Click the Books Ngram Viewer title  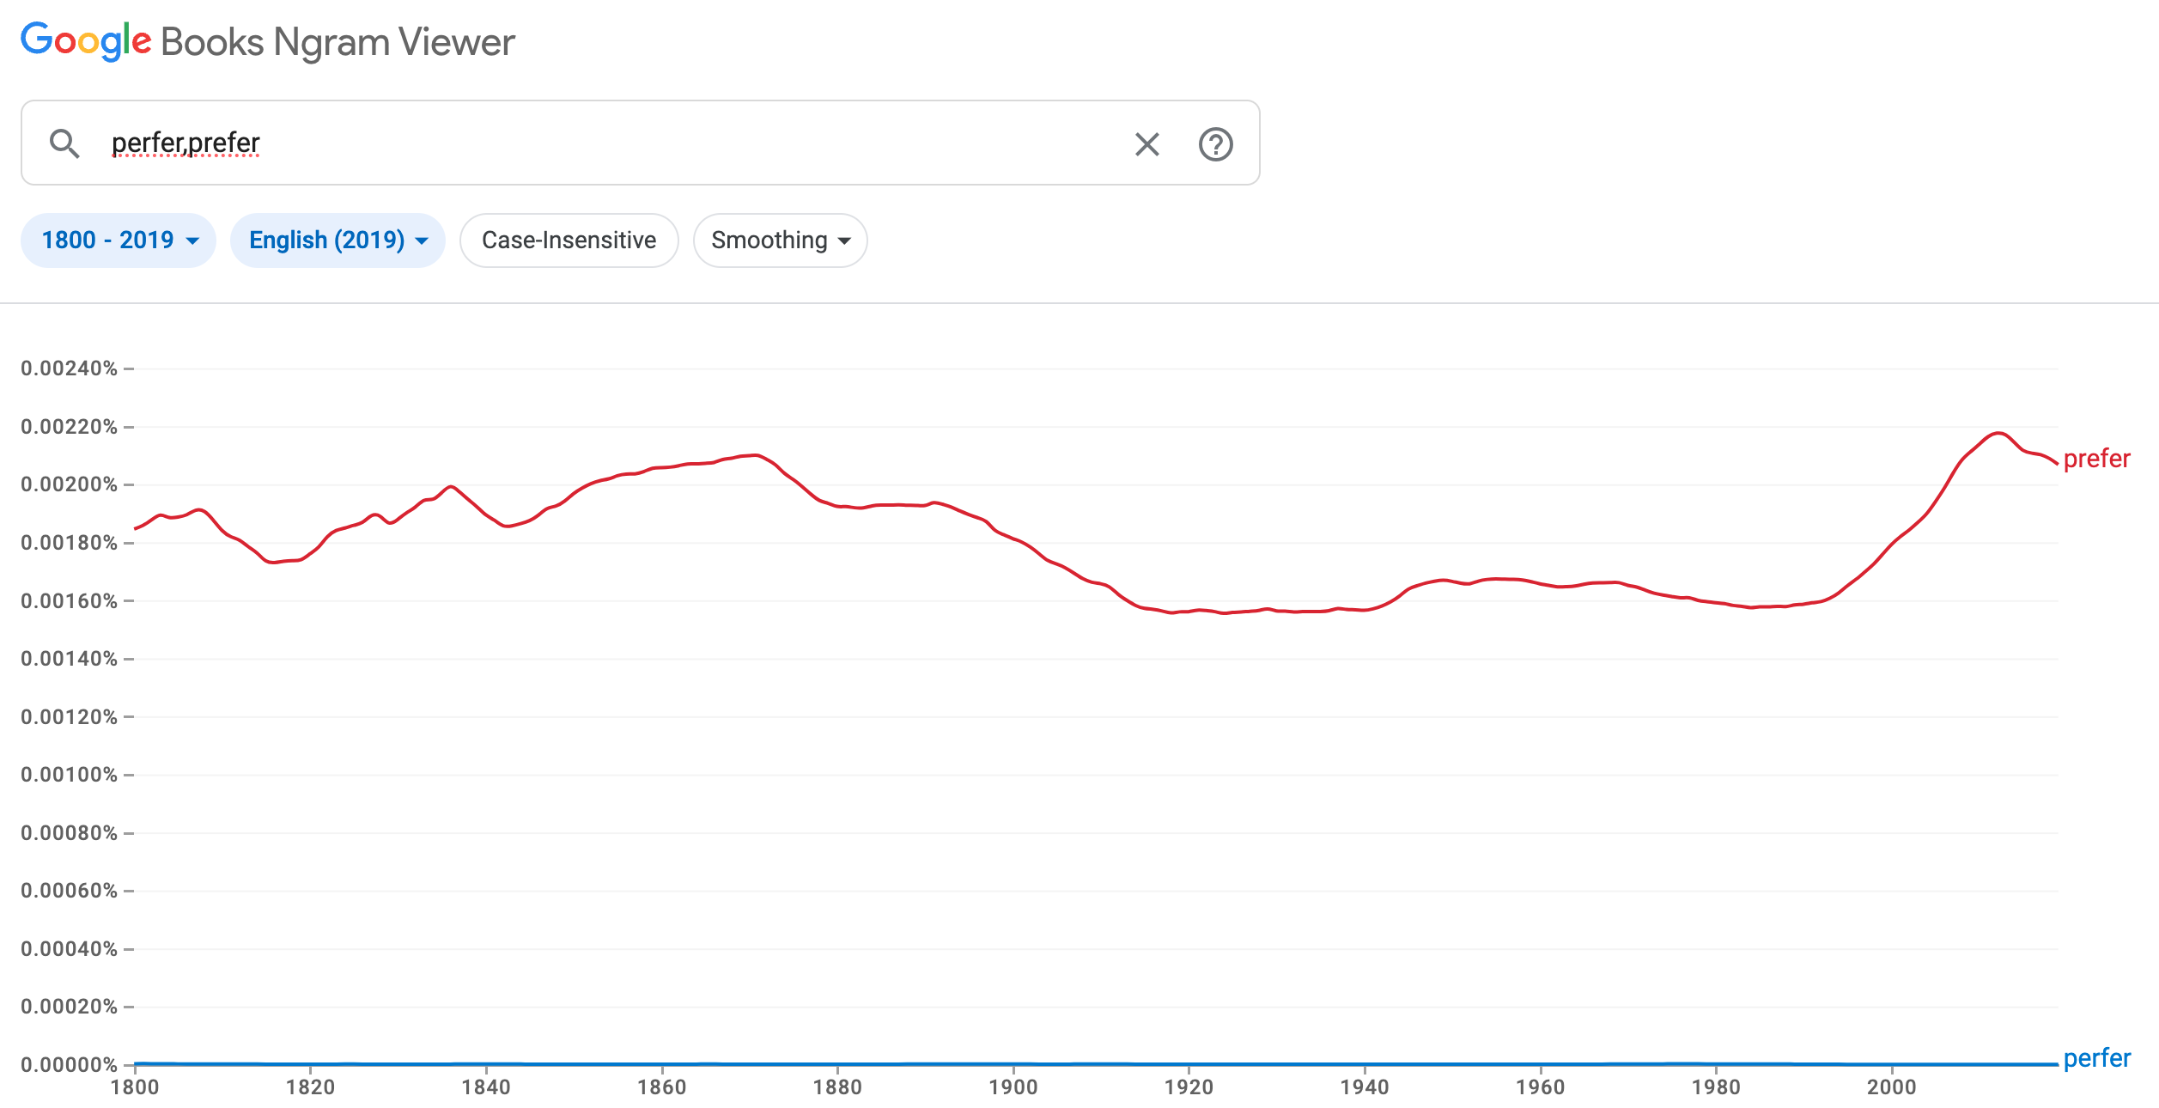[338, 42]
